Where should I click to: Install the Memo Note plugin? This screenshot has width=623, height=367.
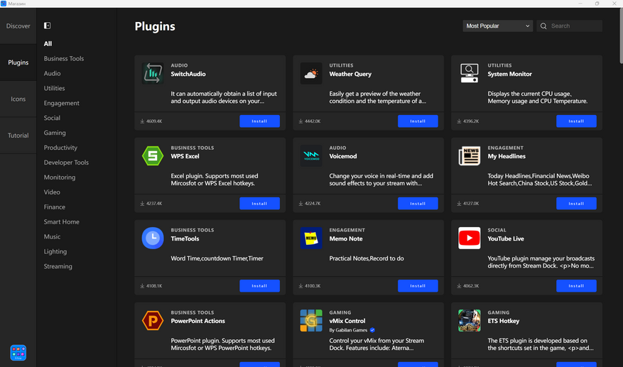(x=418, y=286)
